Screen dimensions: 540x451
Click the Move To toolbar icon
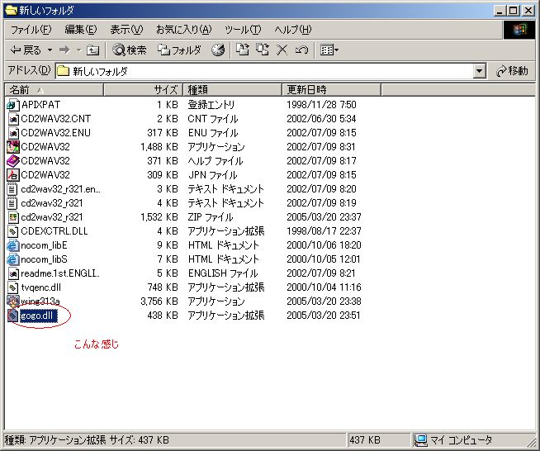243,50
